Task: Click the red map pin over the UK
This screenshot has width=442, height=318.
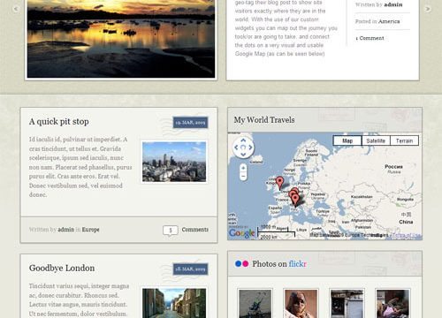Action: pyautogui.click(x=279, y=183)
